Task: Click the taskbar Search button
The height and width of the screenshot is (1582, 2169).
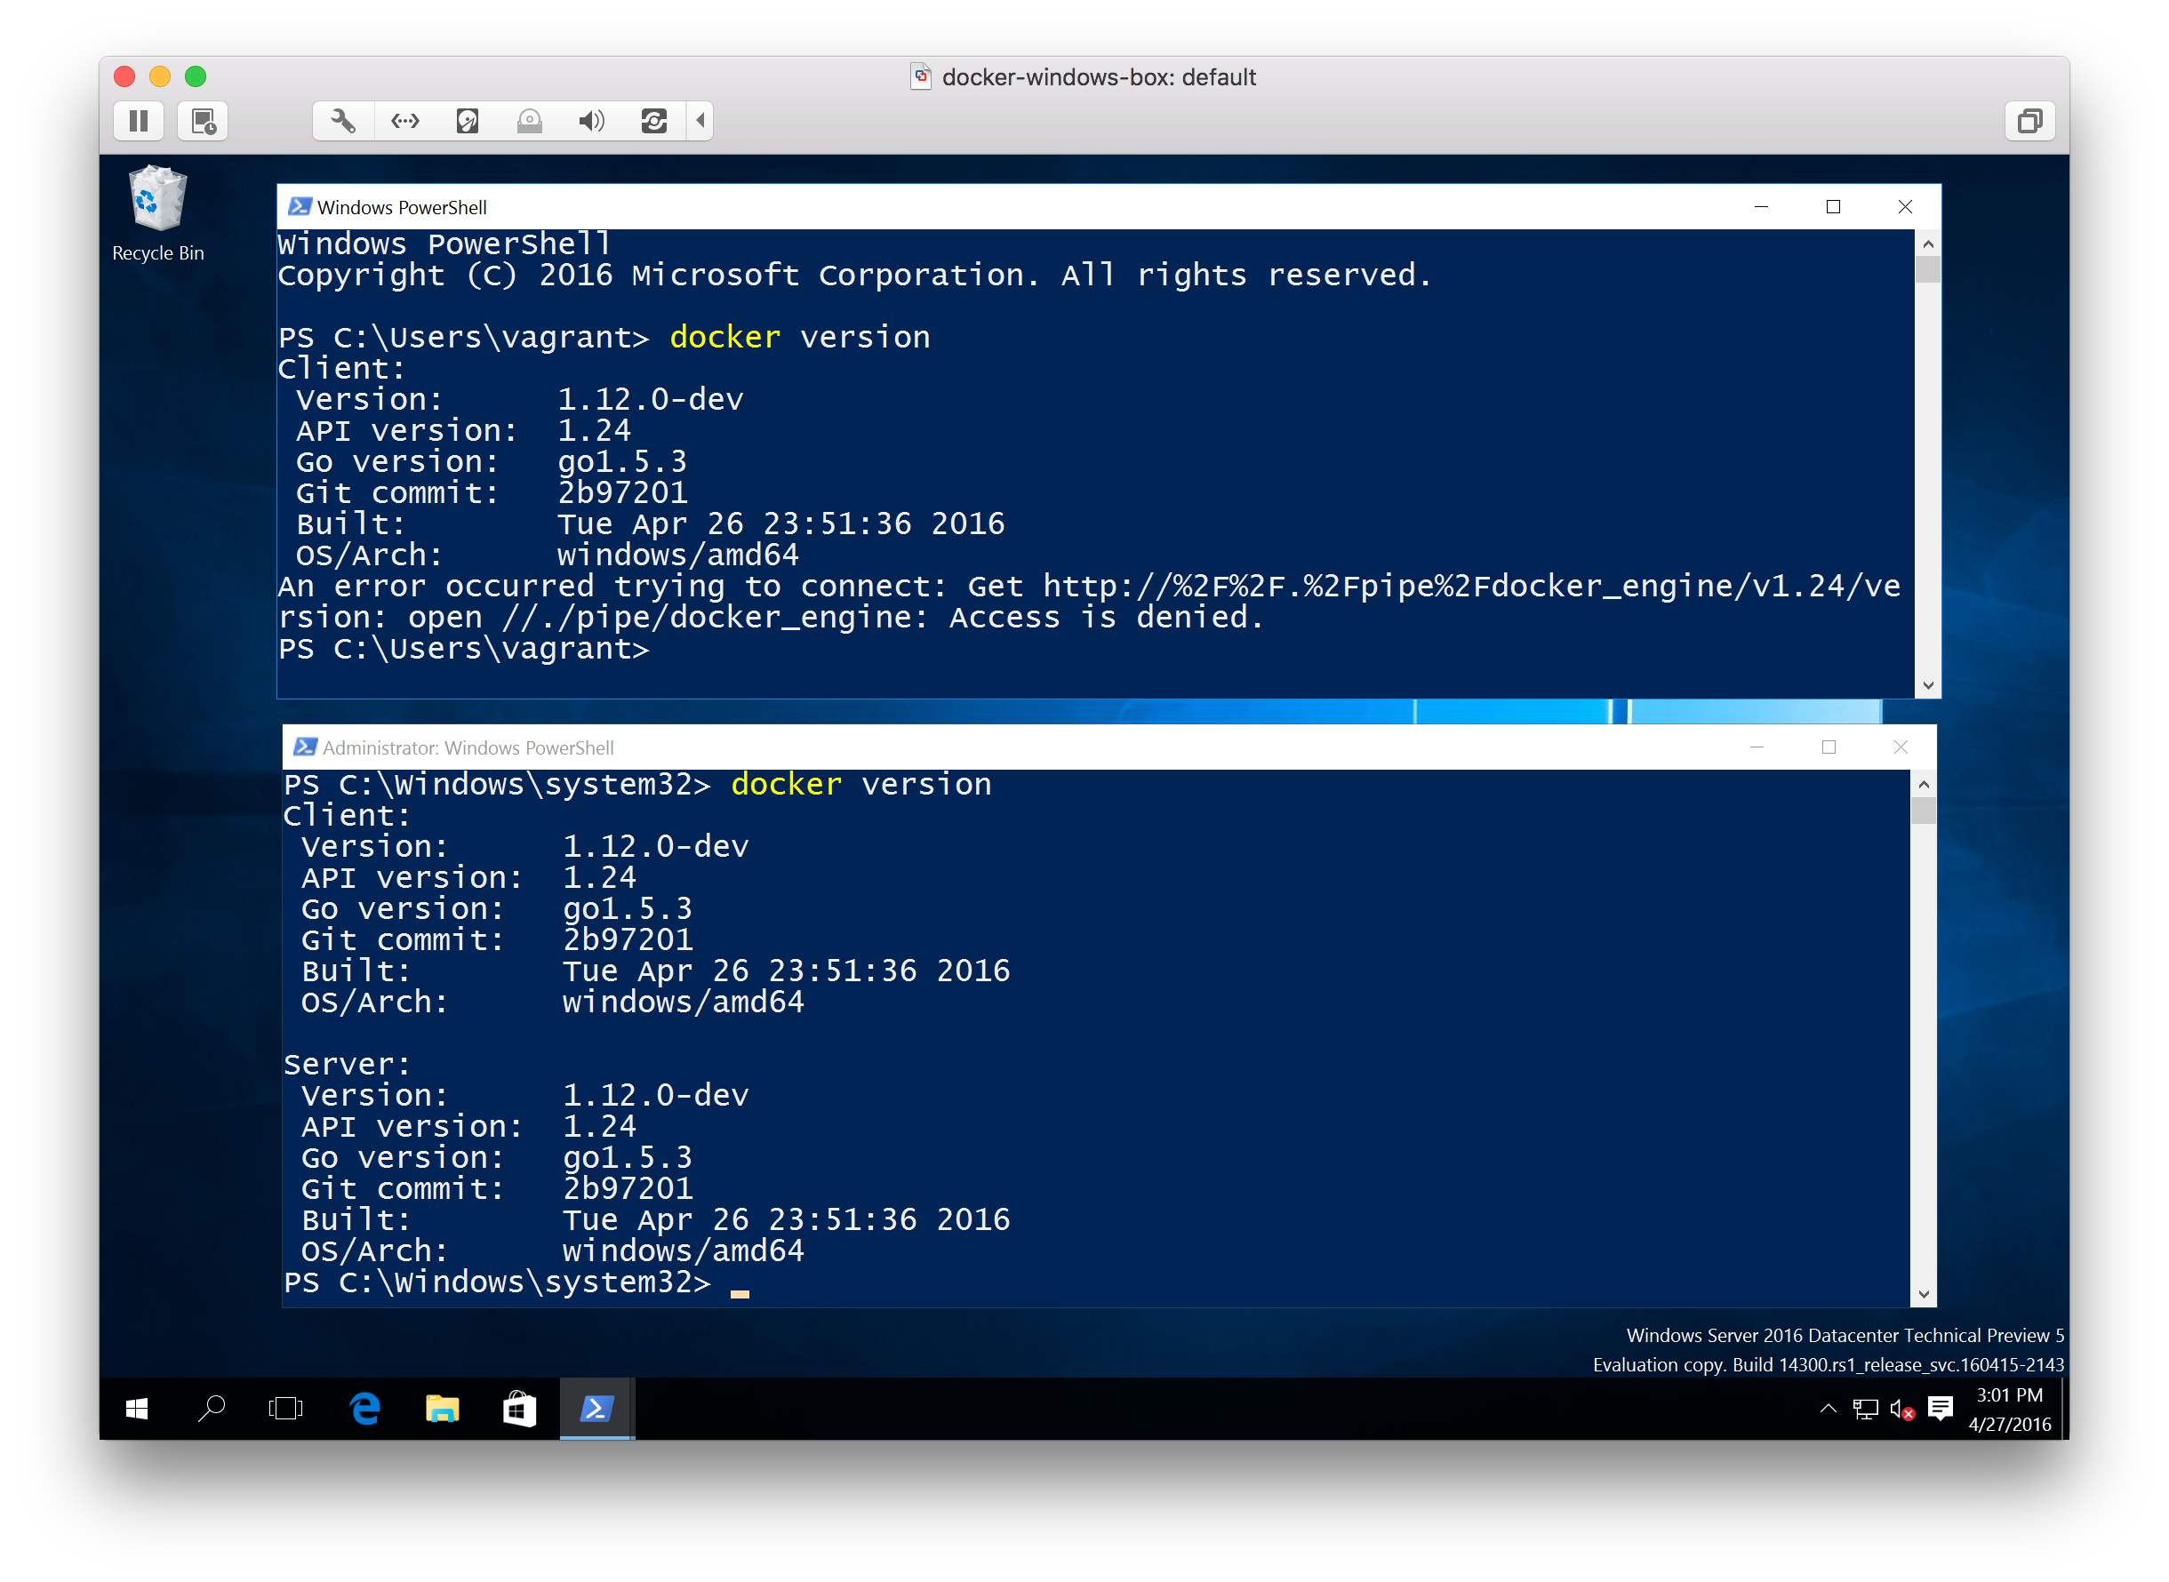Action: 212,1409
